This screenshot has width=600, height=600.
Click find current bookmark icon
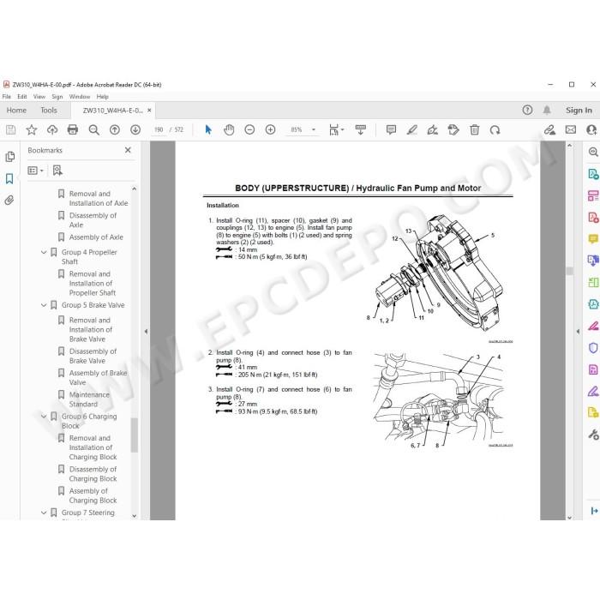57,171
